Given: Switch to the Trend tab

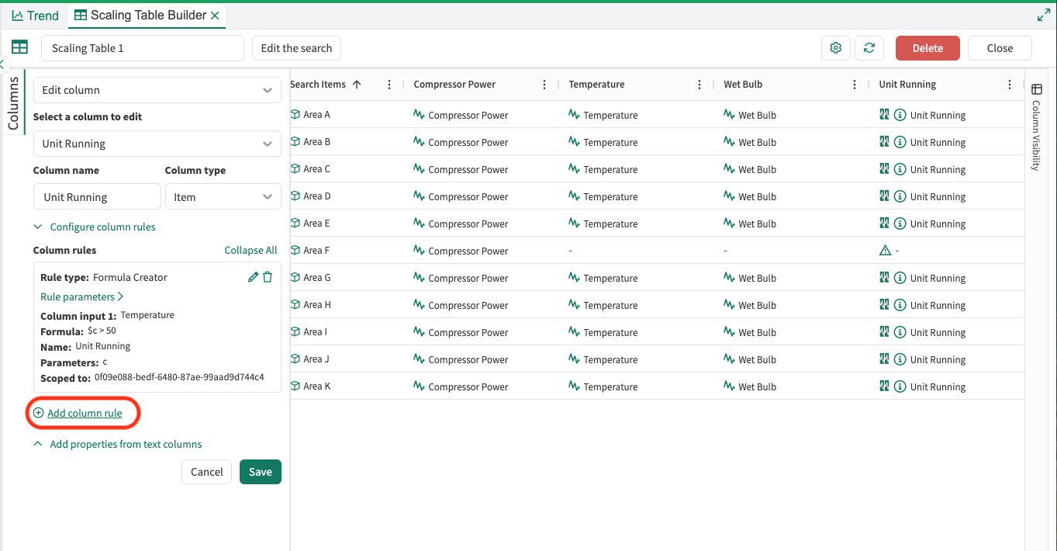Looking at the screenshot, I should (36, 16).
